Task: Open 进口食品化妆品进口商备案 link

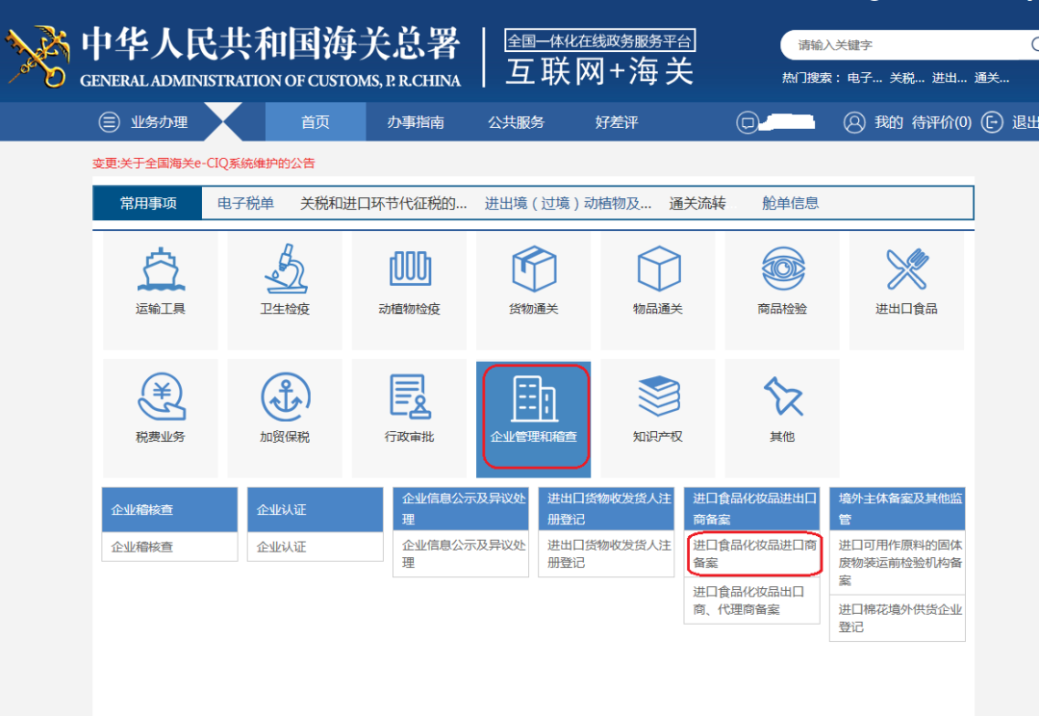Action: click(x=755, y=553)
